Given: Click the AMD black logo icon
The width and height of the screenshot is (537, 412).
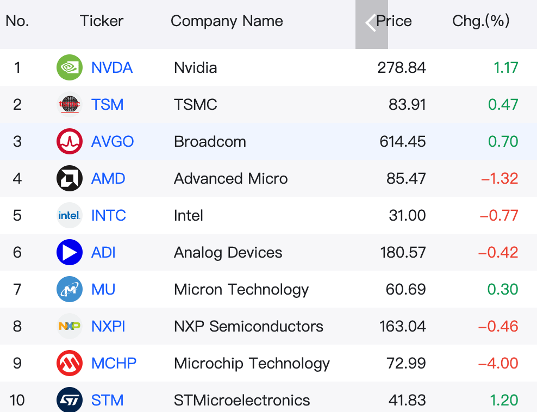Looking at the screenshot, I should point(70,178).
